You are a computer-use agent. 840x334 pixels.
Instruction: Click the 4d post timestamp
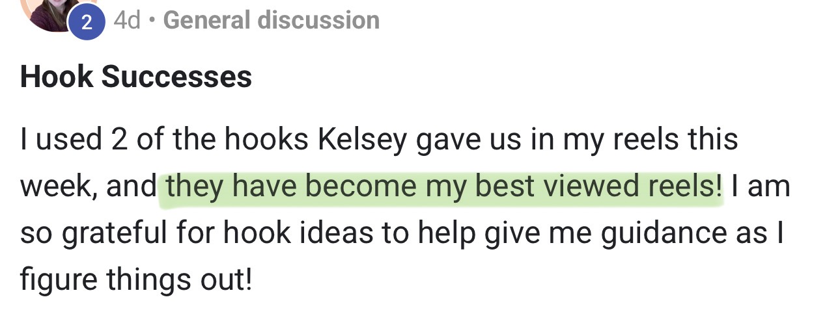tap(127, 20)
